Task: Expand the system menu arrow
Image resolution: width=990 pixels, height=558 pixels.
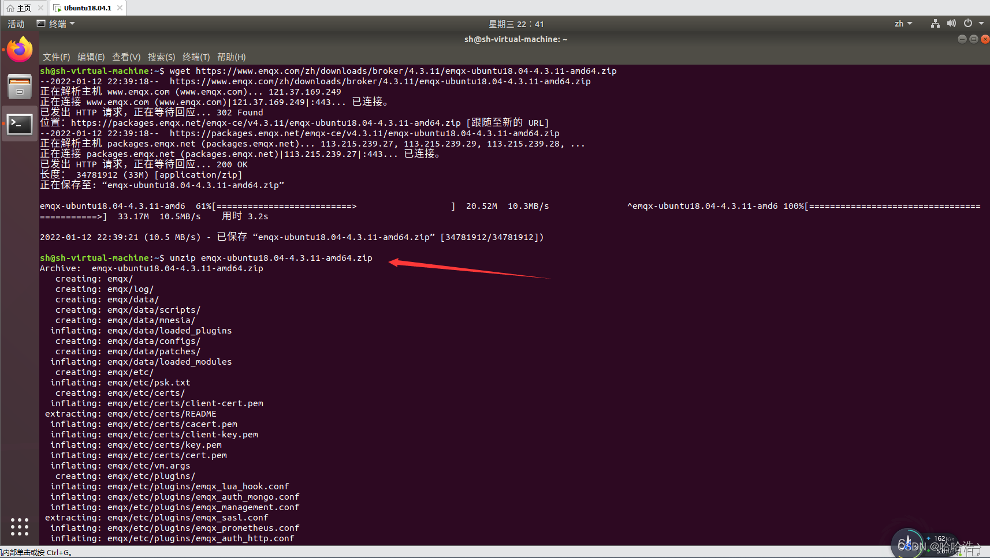Action: (x=981, y=24)
